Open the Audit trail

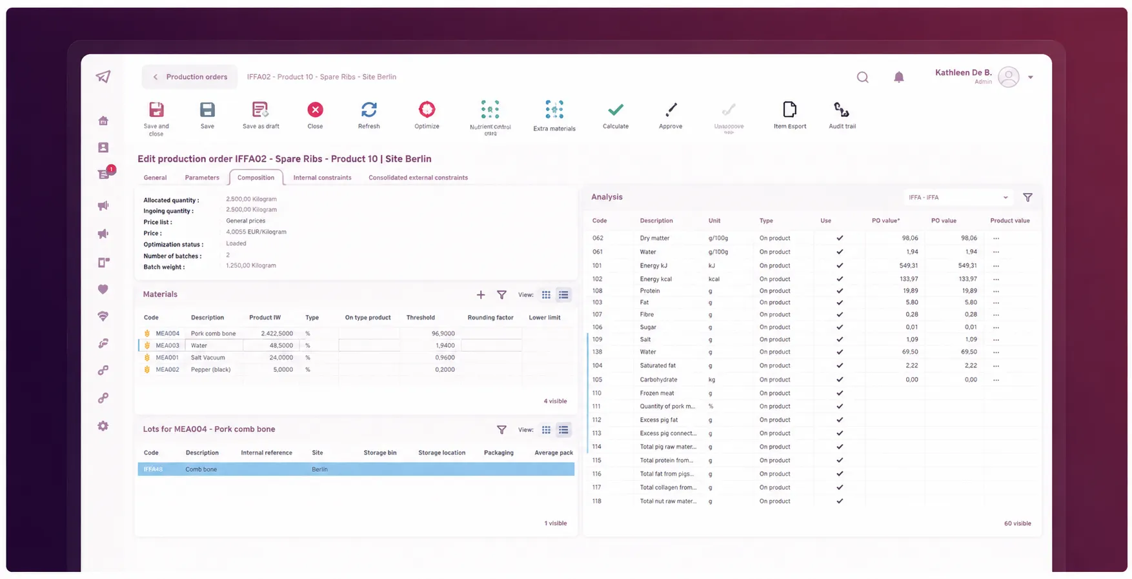tap(841, 110)
